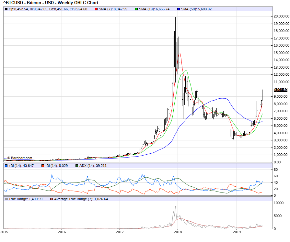Click the gray True Range legend swatch

tap(6, 199)
